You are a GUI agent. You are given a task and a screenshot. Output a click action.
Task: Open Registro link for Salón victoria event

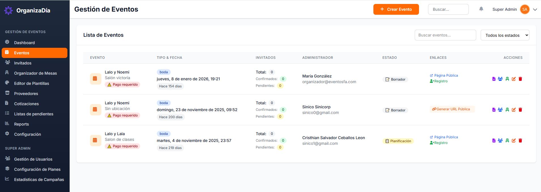click(x=439, y=81)
